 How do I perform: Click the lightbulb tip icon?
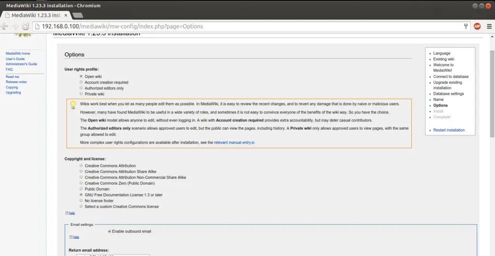point(73,105)
